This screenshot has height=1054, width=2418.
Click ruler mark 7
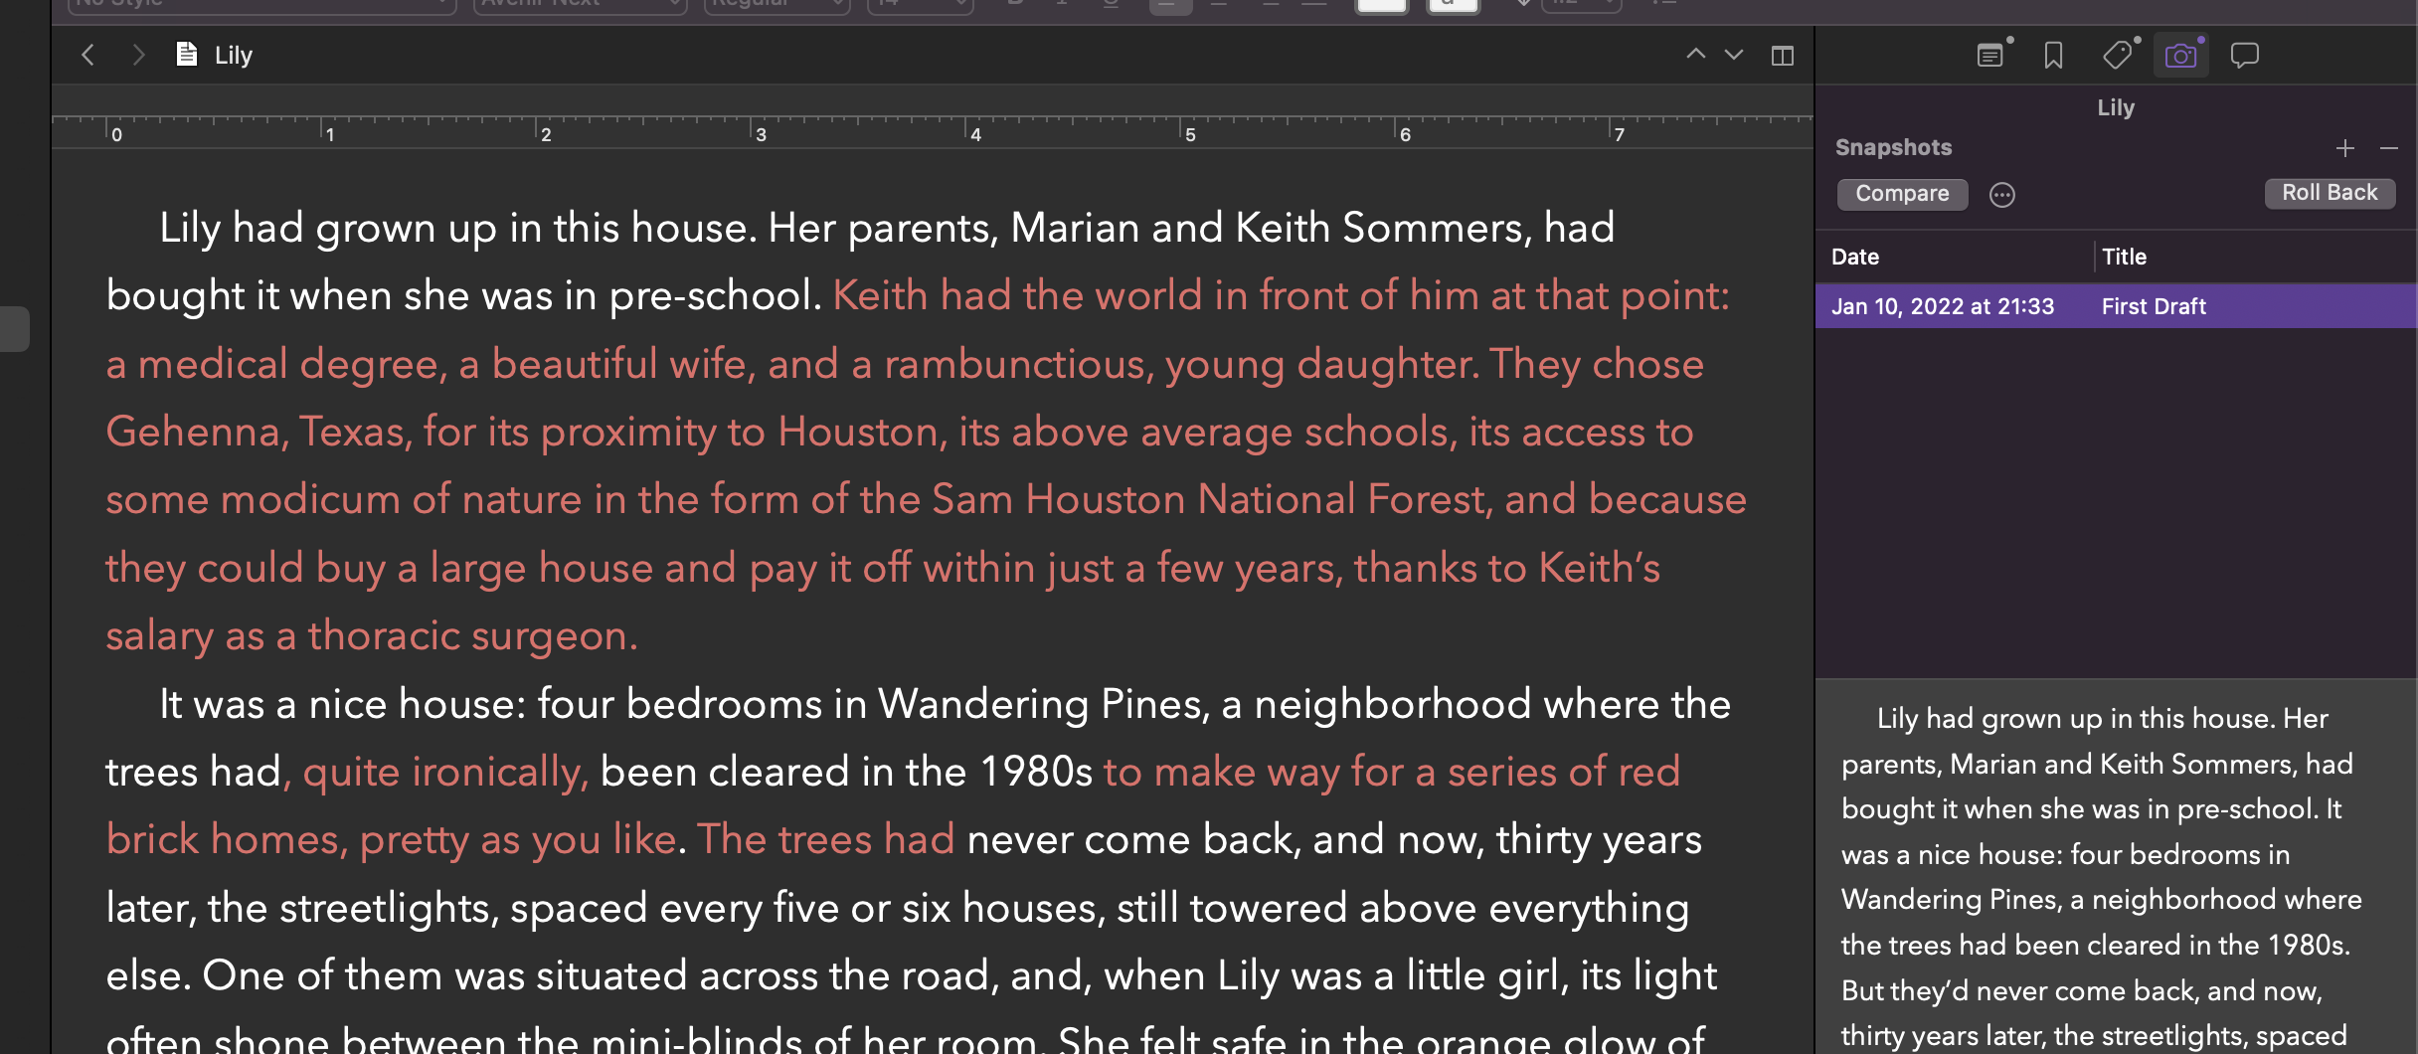tap(1620, 134)
